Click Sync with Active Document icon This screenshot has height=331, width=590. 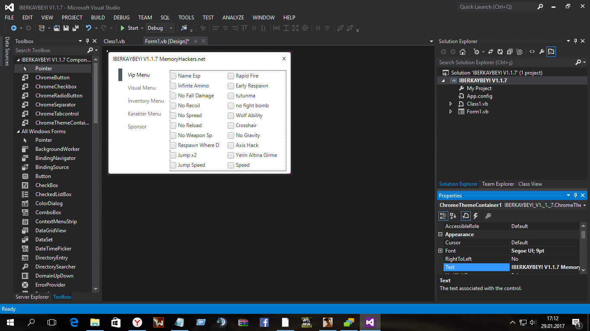[x=491, y=52]
